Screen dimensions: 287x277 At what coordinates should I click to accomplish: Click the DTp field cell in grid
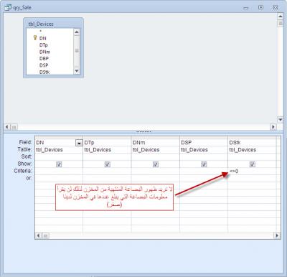click(107, 143)
